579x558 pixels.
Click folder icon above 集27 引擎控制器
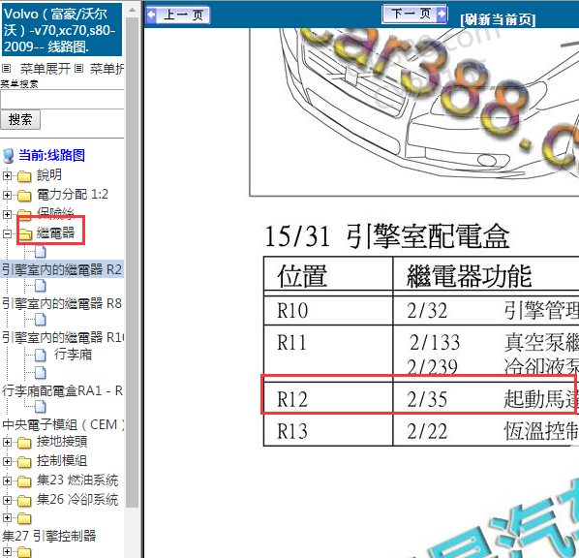(24, 518)
